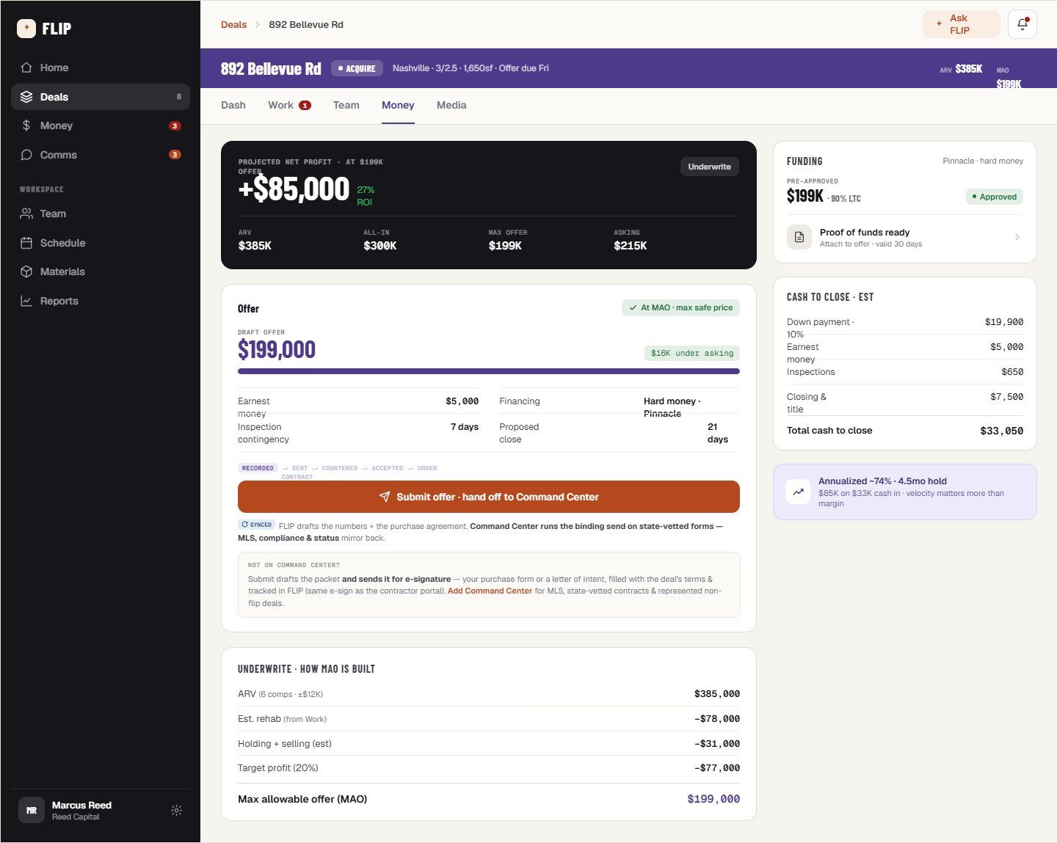Open Comms chat bubble icon
This screenshot has width=1057, height=843.
click(26, 155)
